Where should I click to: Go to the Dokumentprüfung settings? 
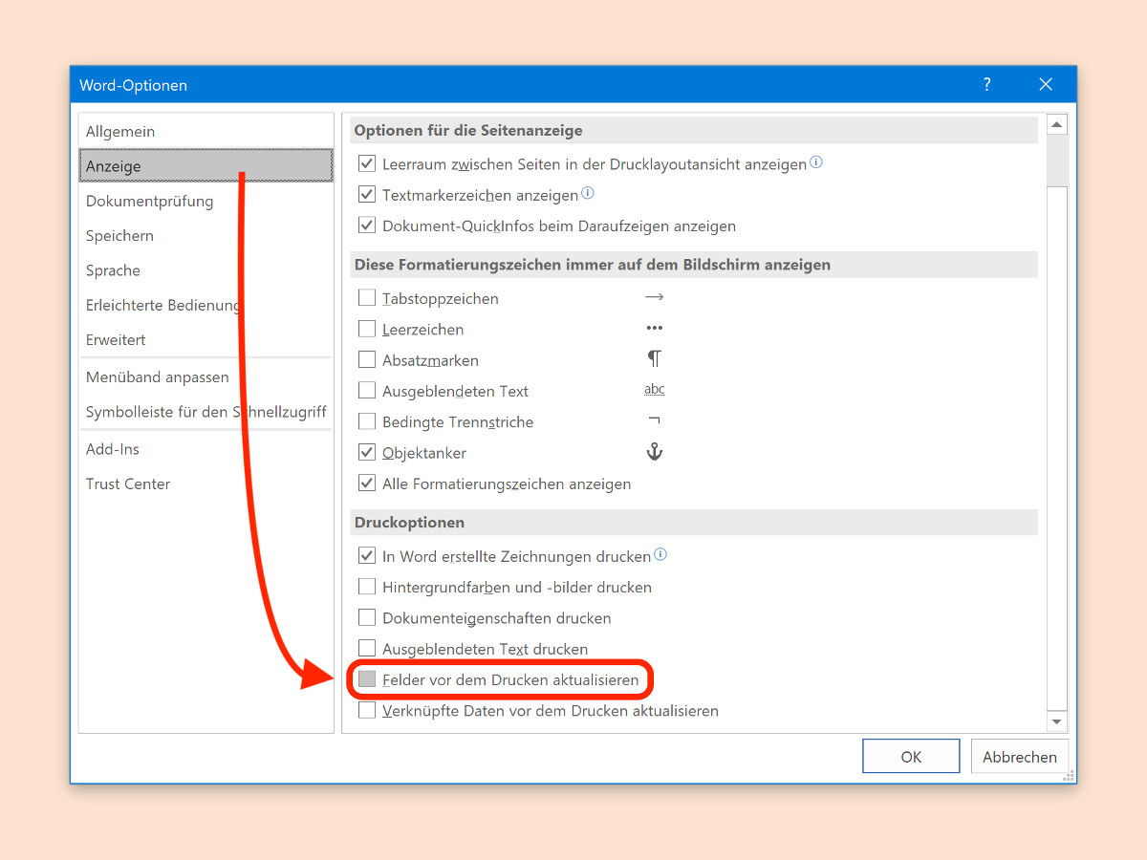(206, 201)
